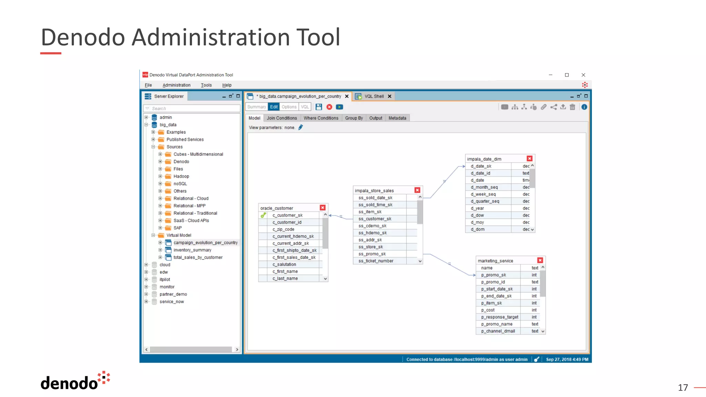Switch to Group By tab
This screenshot has width=706, height=397.
coord(354,118)
